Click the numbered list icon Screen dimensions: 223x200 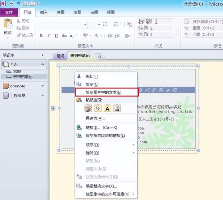(116, 24)
